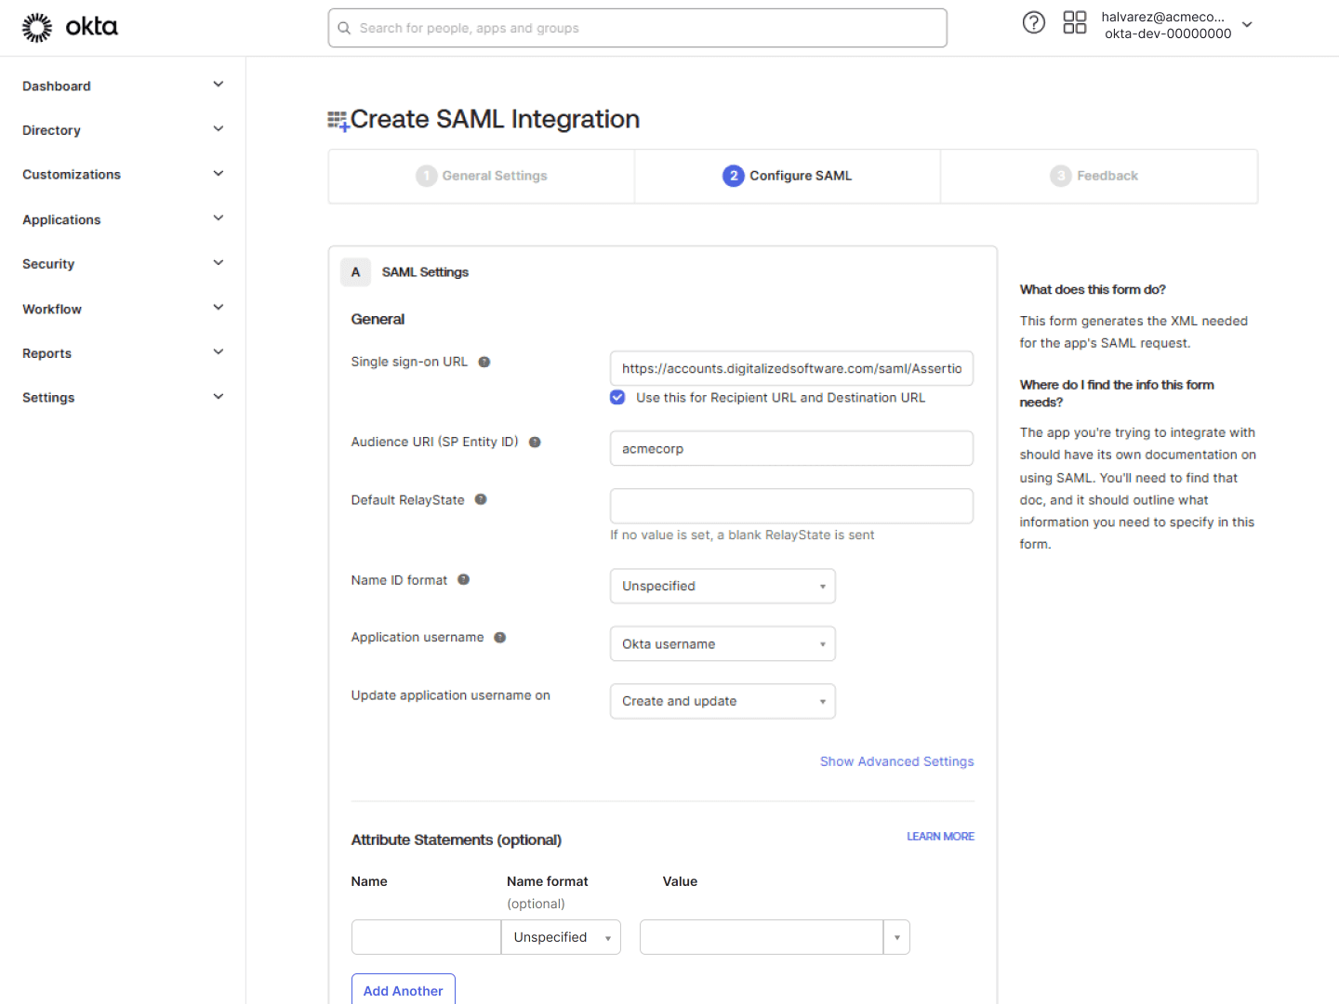
Task: Click Show Advanced Settings link
Action: pos(897,761)
